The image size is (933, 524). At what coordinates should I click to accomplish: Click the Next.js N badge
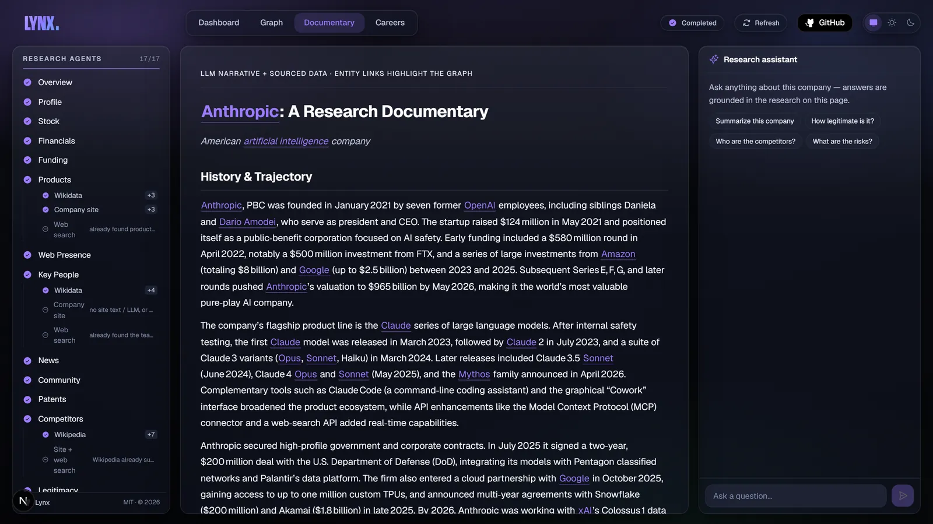tap(23, 501)
